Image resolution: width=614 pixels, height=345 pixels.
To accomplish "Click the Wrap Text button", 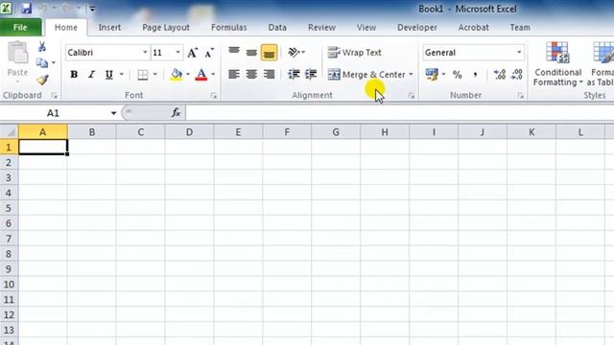I will (x=354, y=53).
